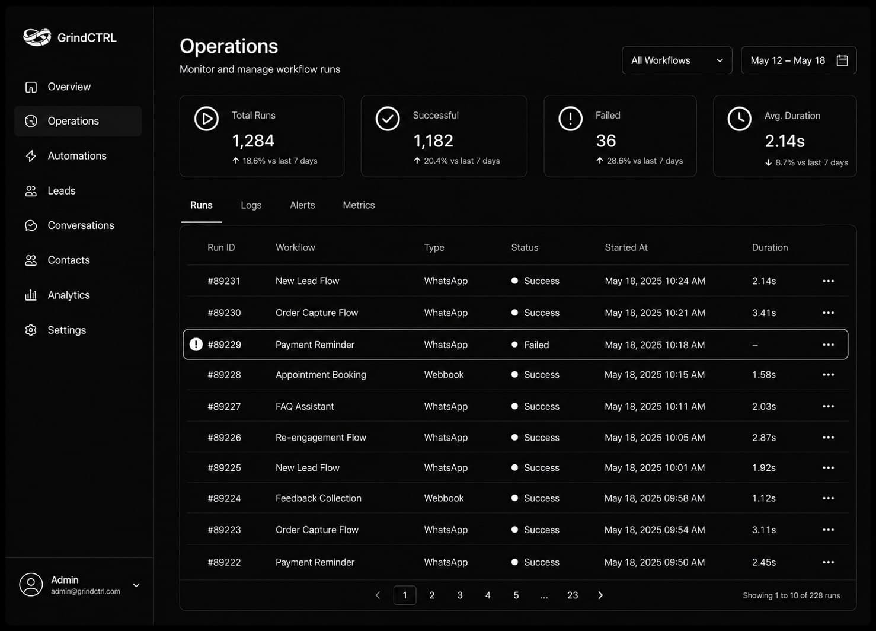Click the Avg. Duration clock icon
The image size is (876, 631).
tap(740, 119)
